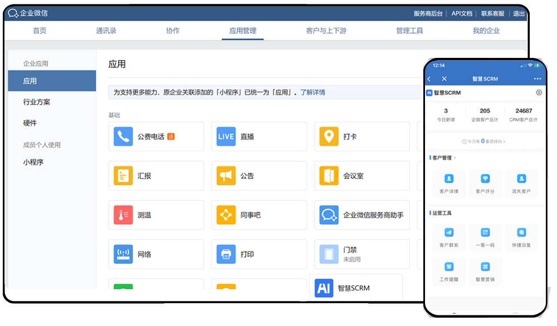Tap the 智慧营销 marketing icon
557x326 pixels.
click(485, 267)
